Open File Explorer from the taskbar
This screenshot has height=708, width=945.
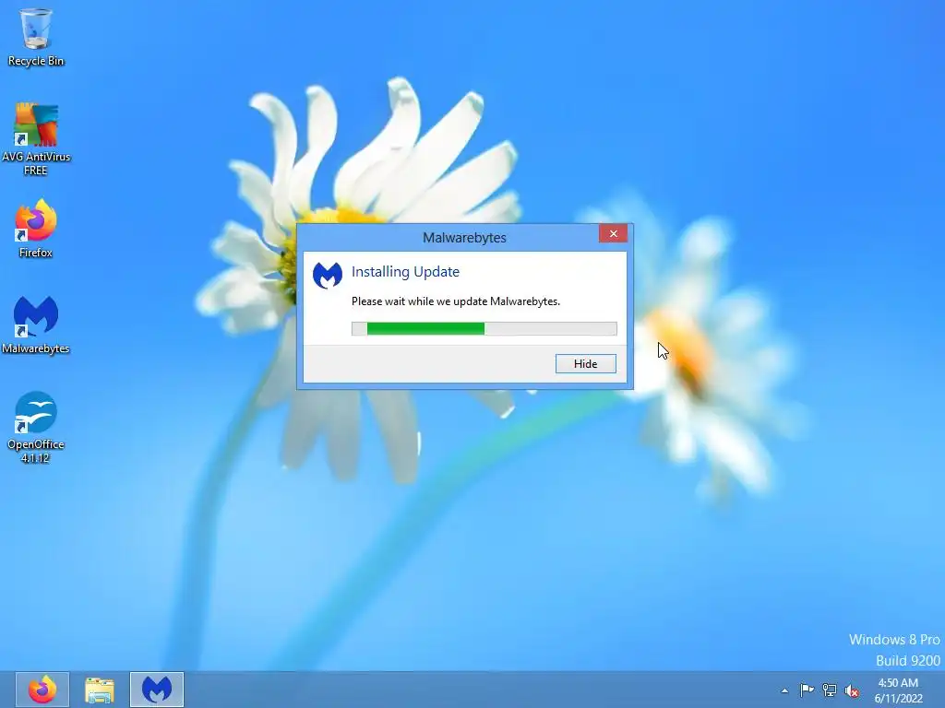(x=100, y=690)
